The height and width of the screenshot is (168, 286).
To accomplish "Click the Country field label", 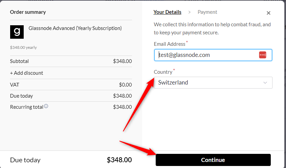I will [163, 72].
